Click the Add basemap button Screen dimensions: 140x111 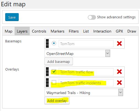pyautogui.click(x=59, y=62)
